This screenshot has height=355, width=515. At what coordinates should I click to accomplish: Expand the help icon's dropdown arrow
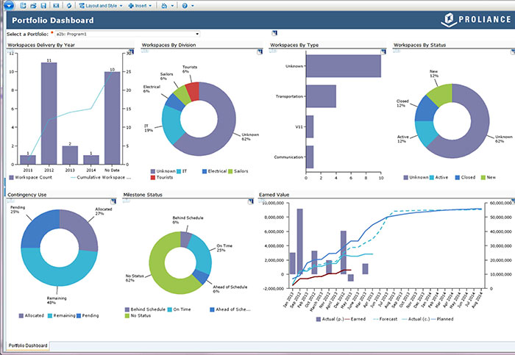pos(193,6)
